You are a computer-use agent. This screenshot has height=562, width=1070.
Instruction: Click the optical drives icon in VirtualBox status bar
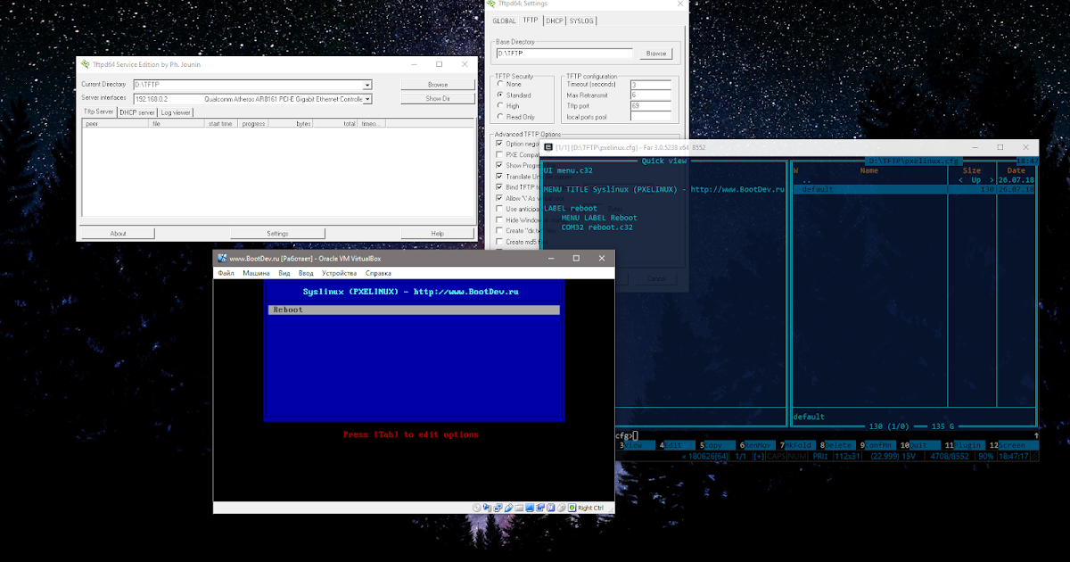[476, 508]
